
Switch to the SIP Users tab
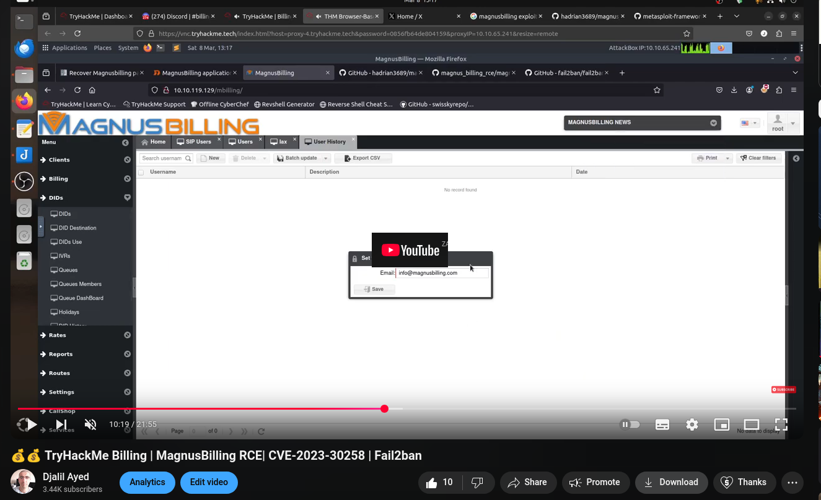(195, 142)
